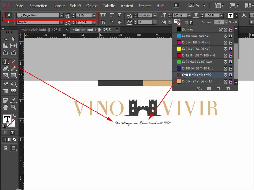The image size is (254, 190).
Task: Open the tracking value dropdown
Action: point(155,22)
